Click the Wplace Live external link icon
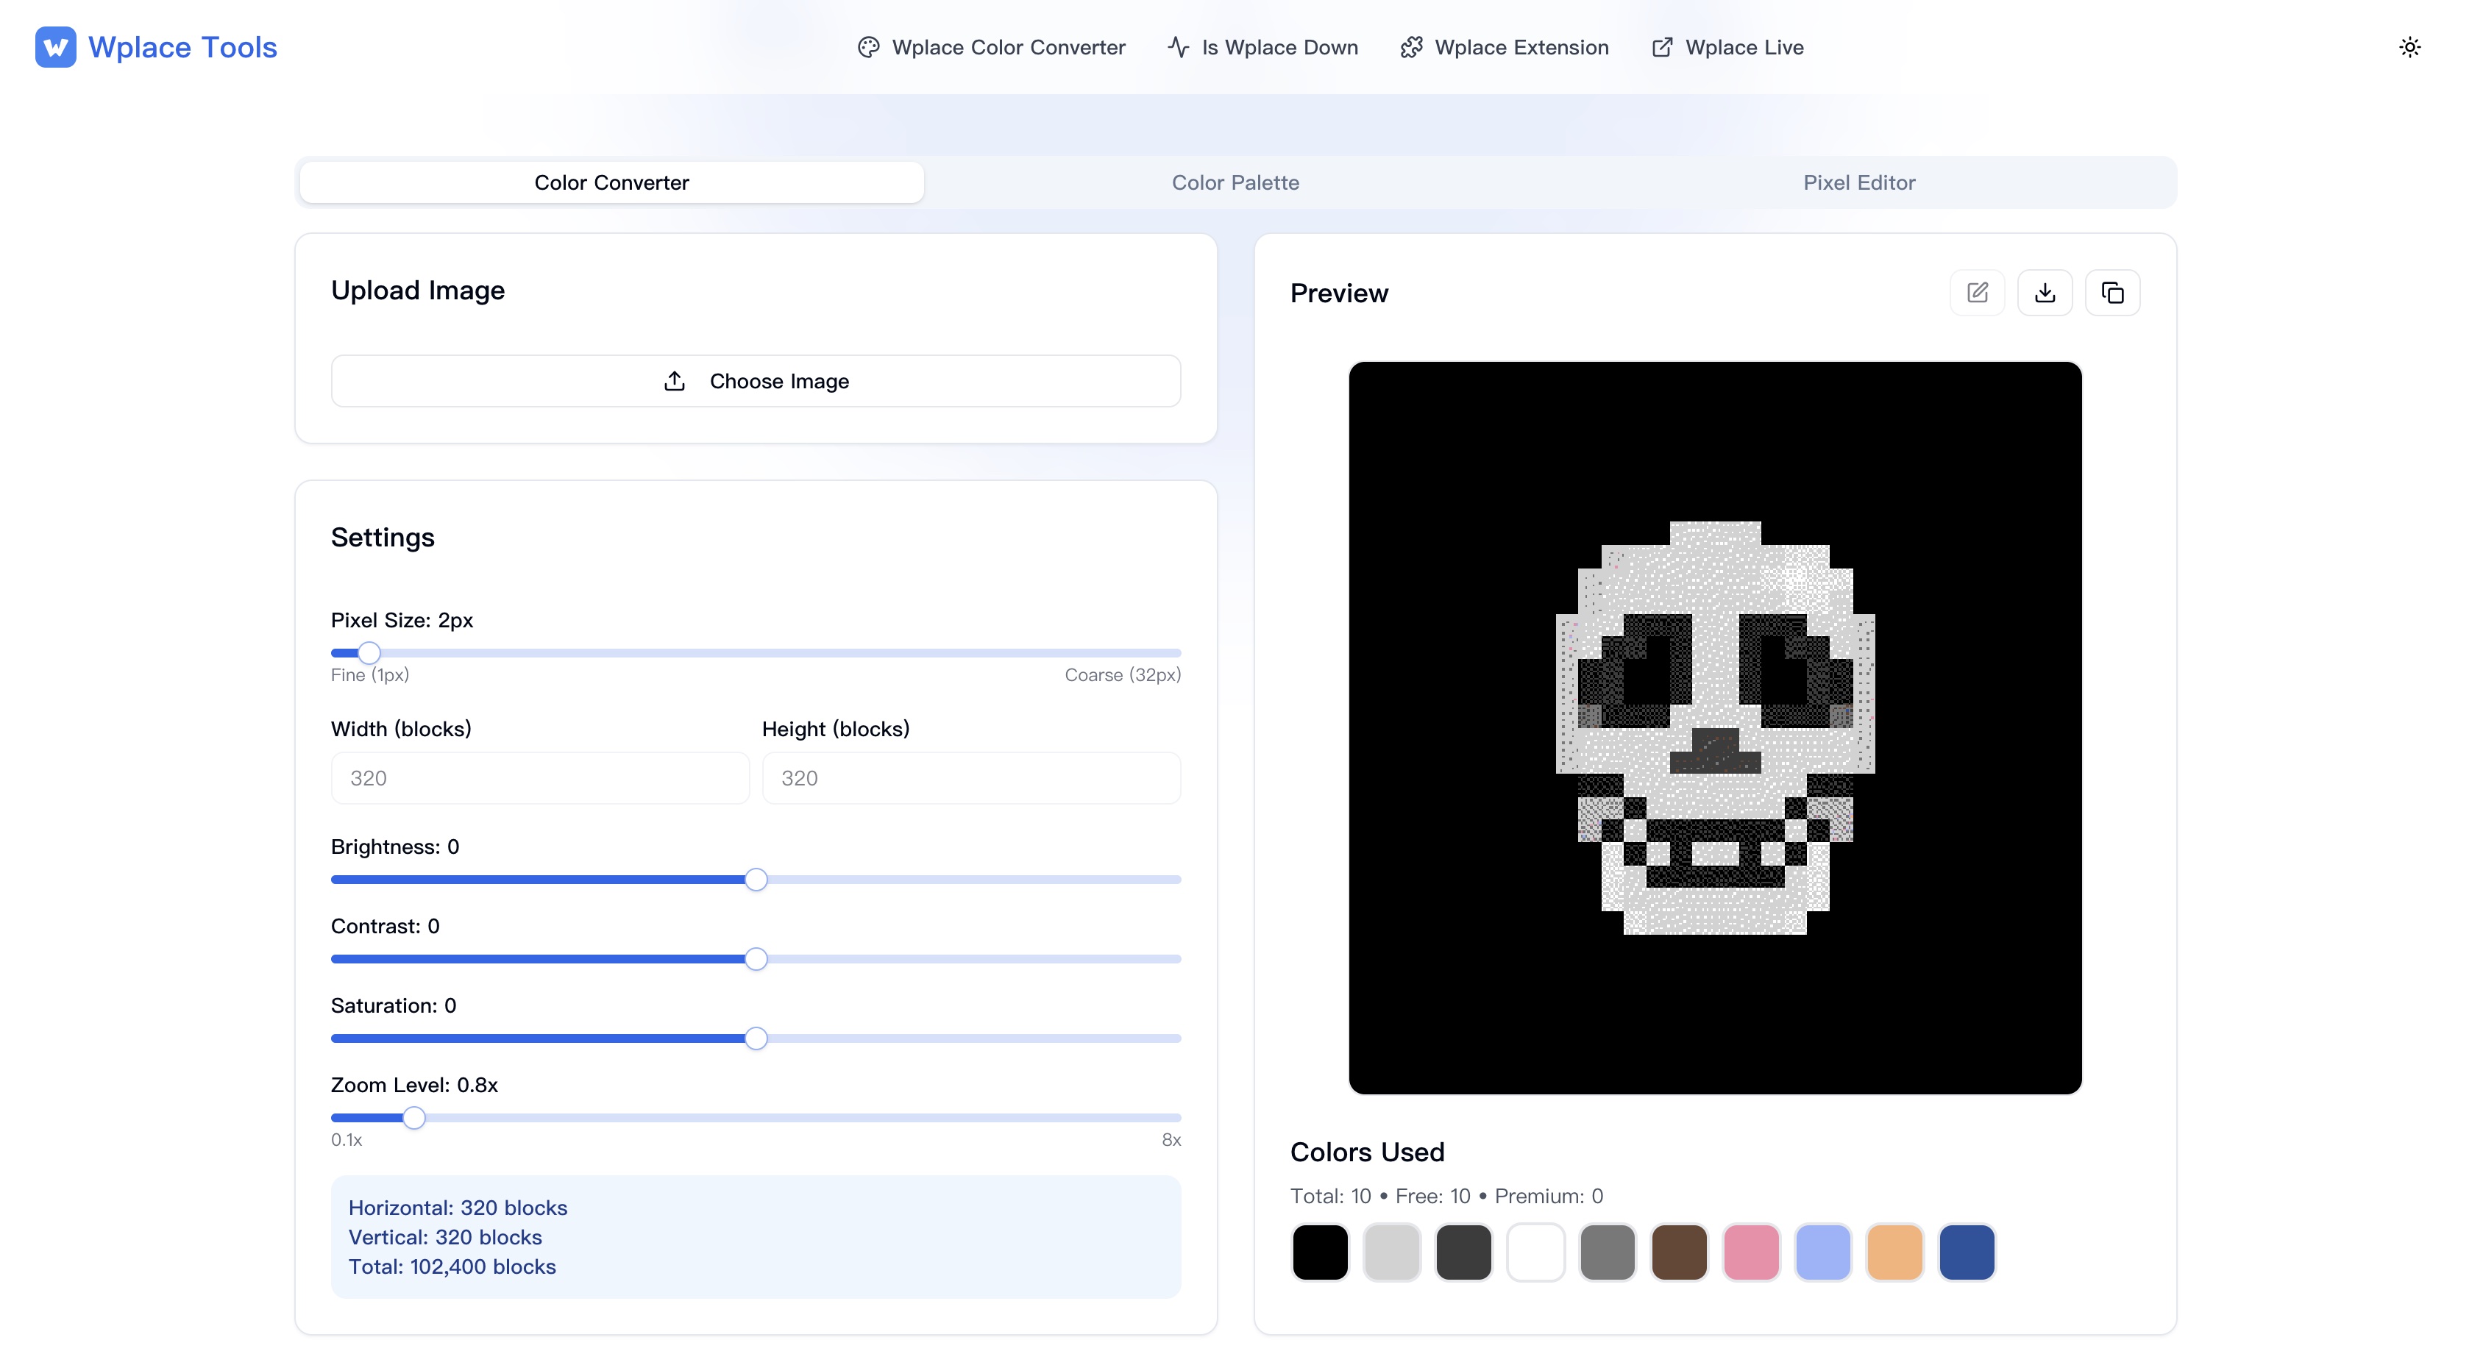The height and width of the screenshot is (1365, 2472). pos(1661,46)
